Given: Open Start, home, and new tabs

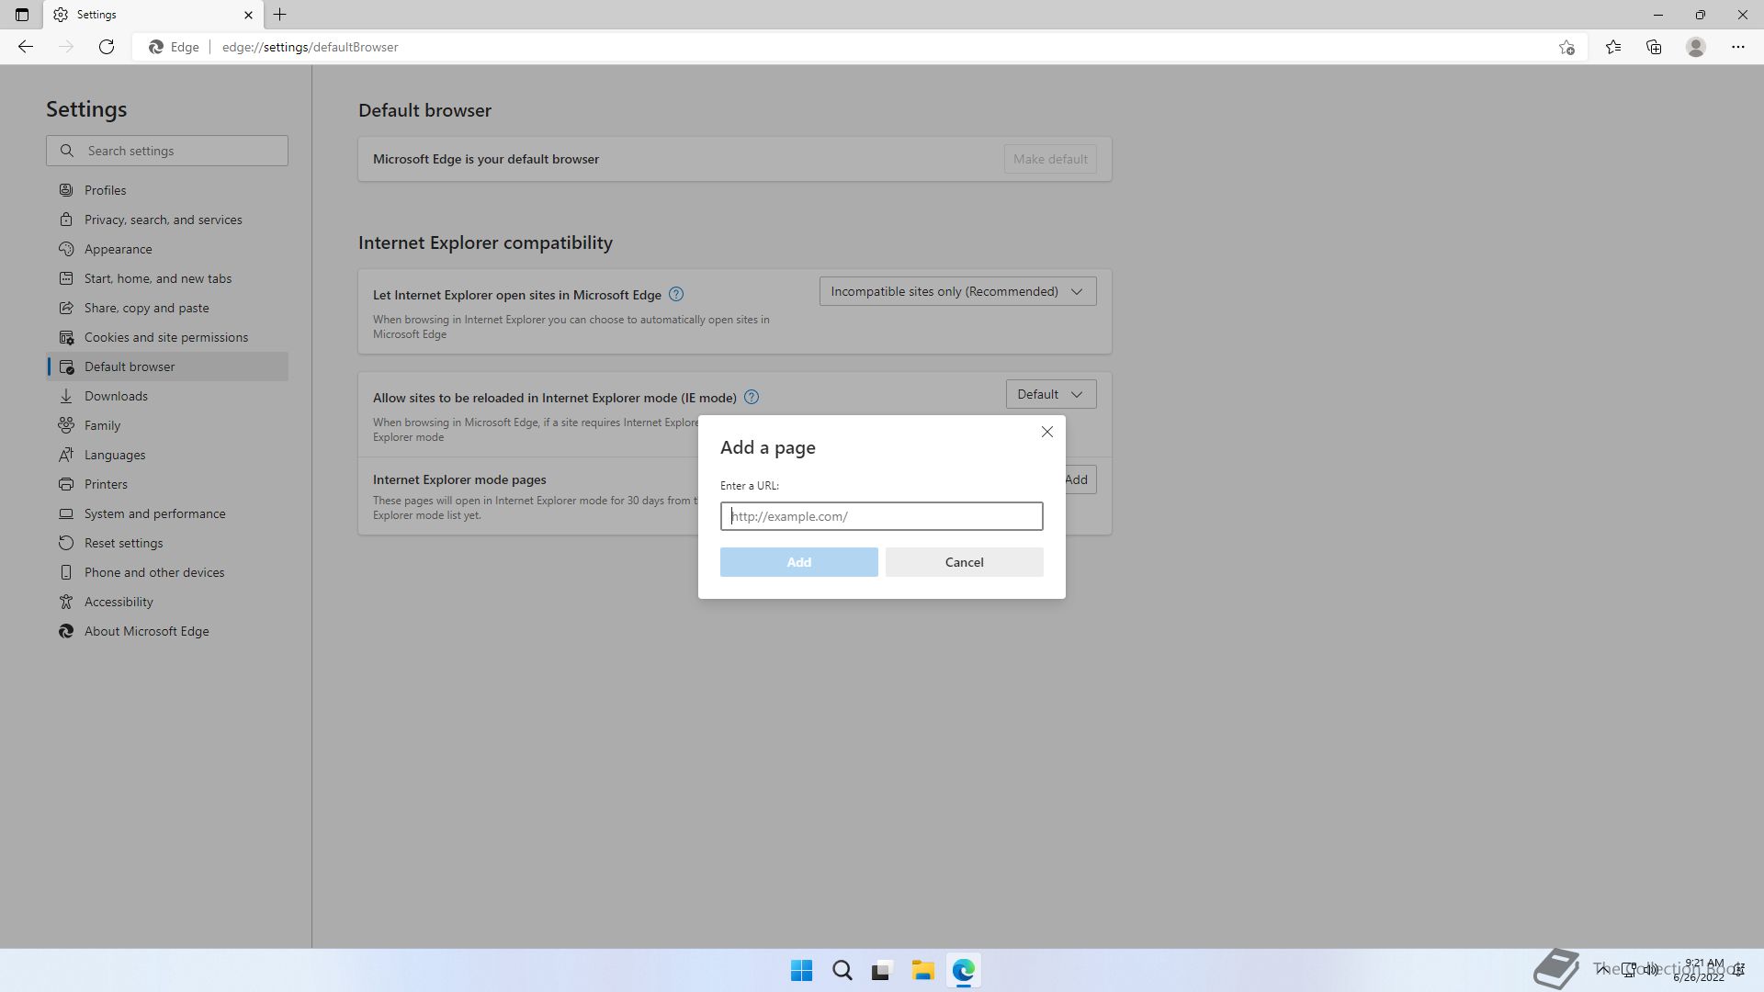Looking at the screenshot, I should point(167,278).
